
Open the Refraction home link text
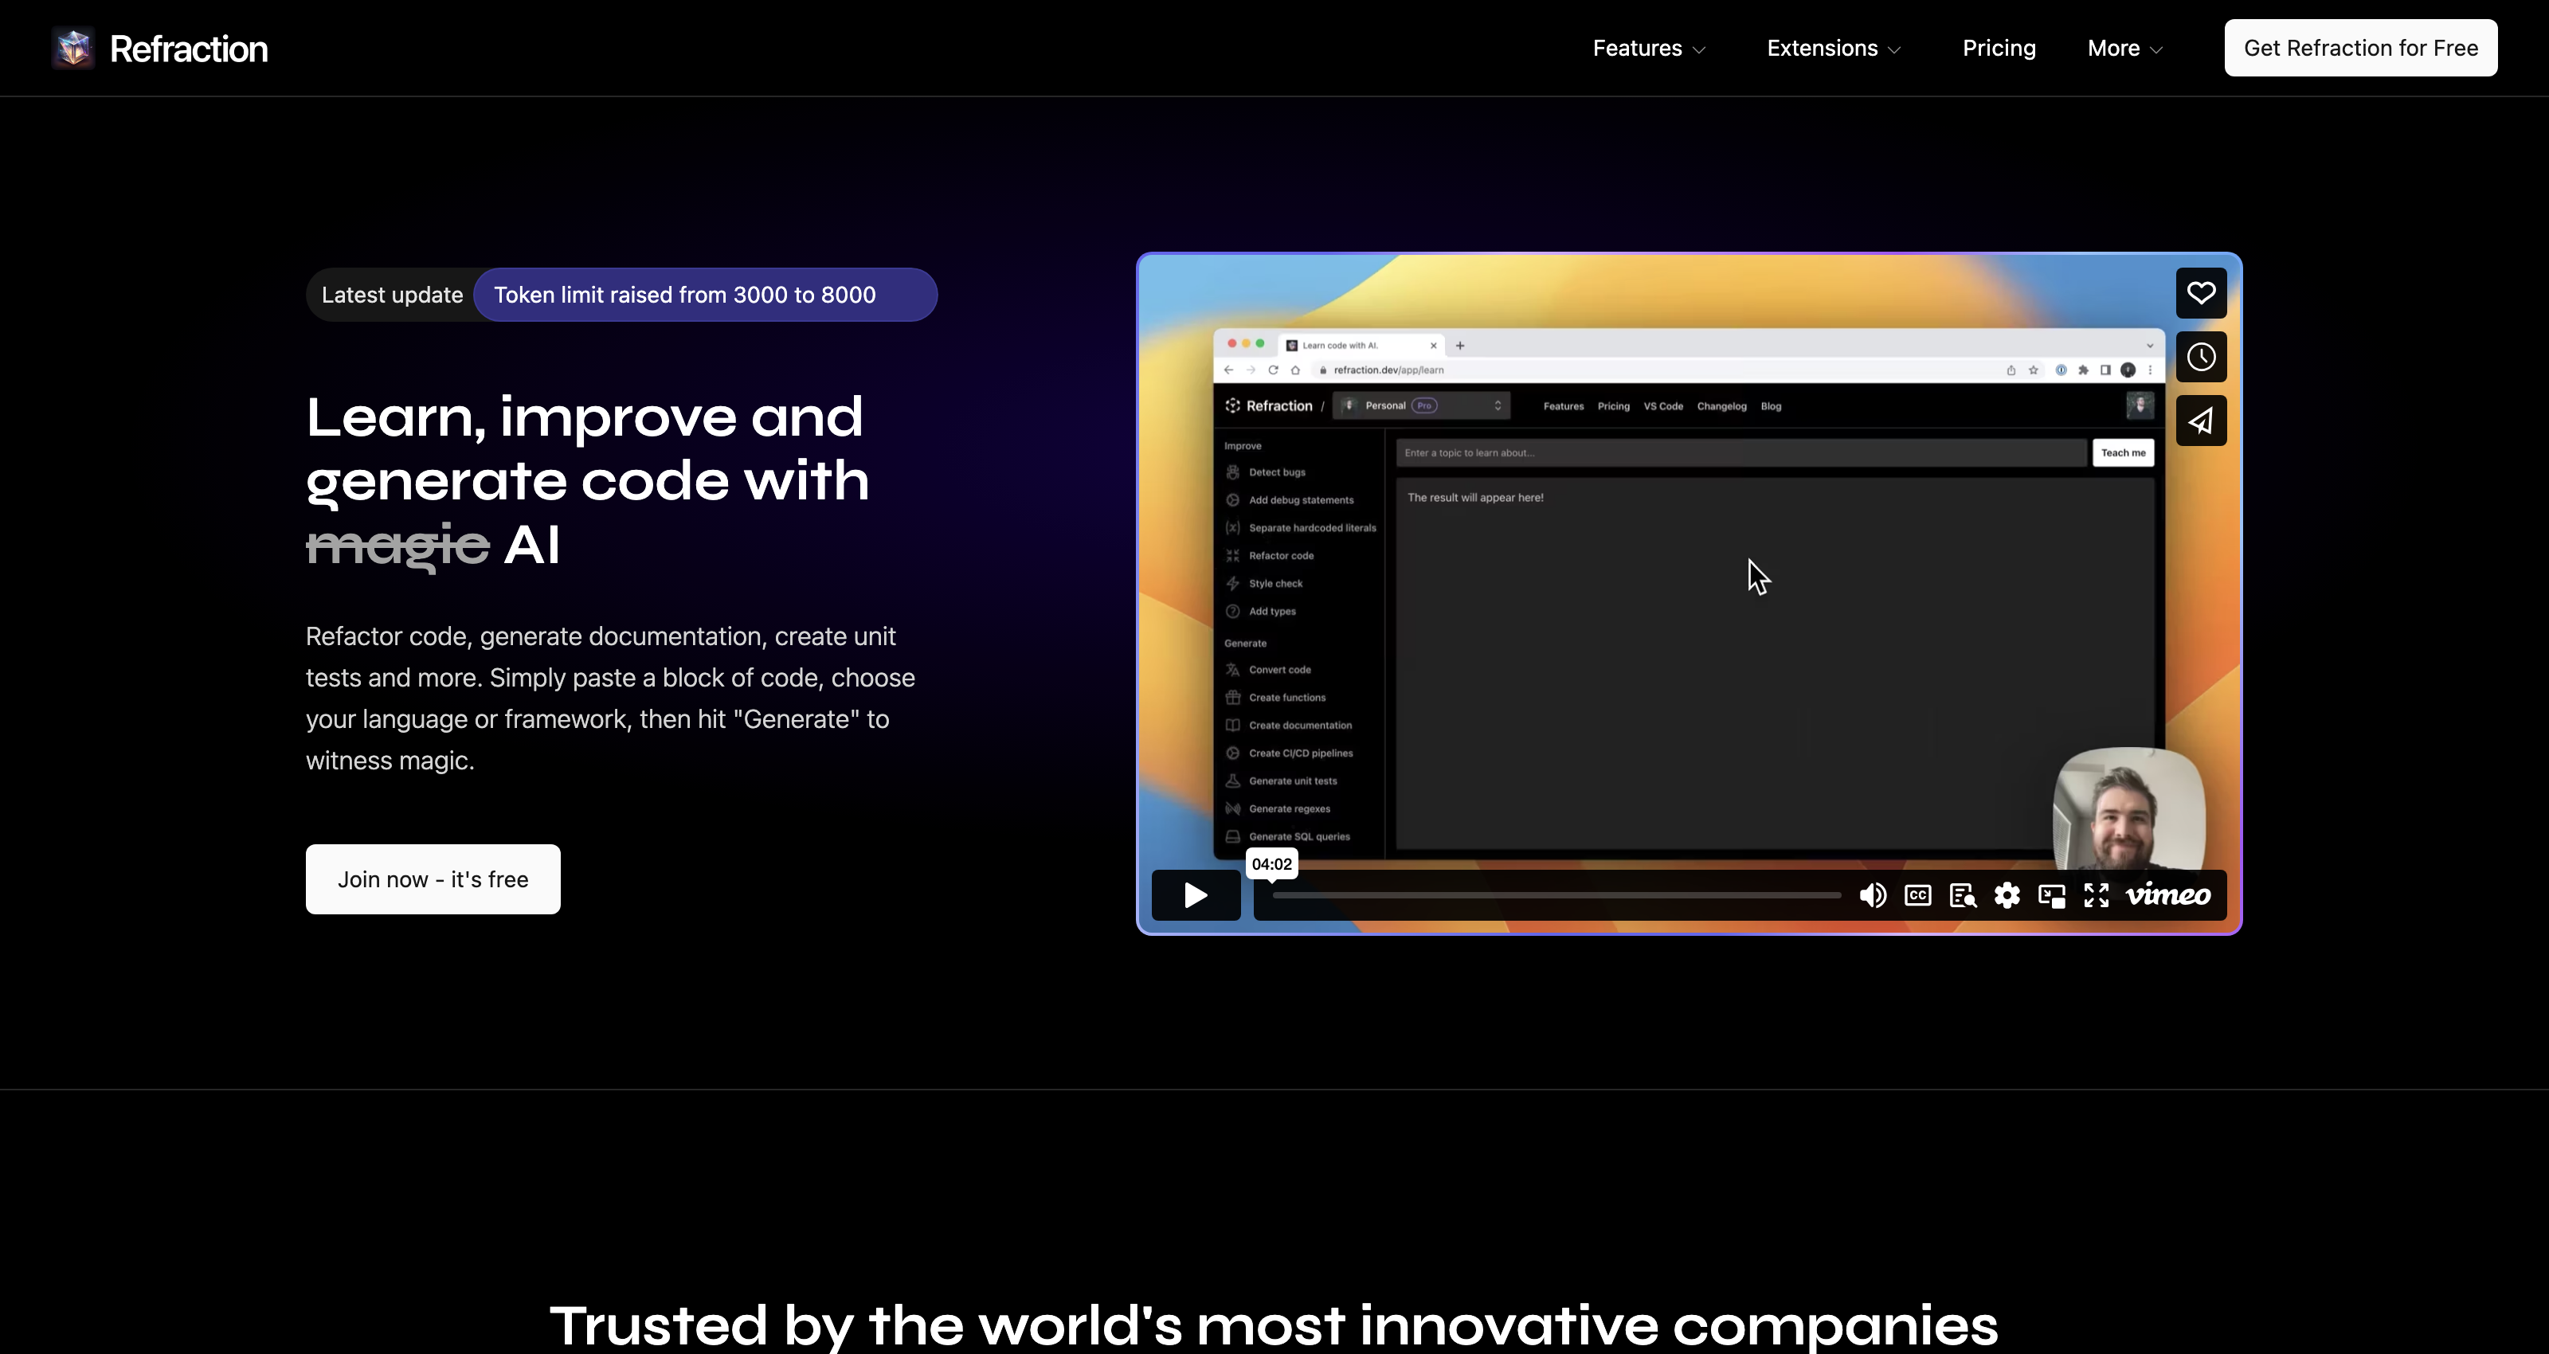point(188,49)
